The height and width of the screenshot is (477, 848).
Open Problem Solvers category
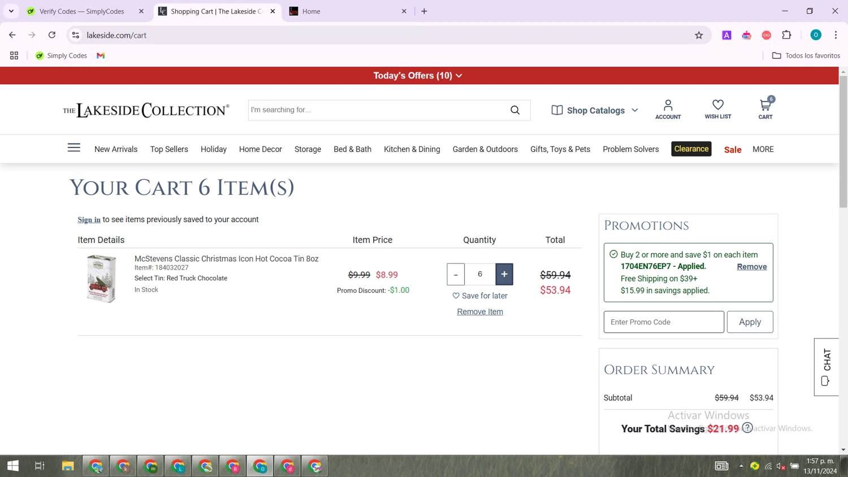630,149
